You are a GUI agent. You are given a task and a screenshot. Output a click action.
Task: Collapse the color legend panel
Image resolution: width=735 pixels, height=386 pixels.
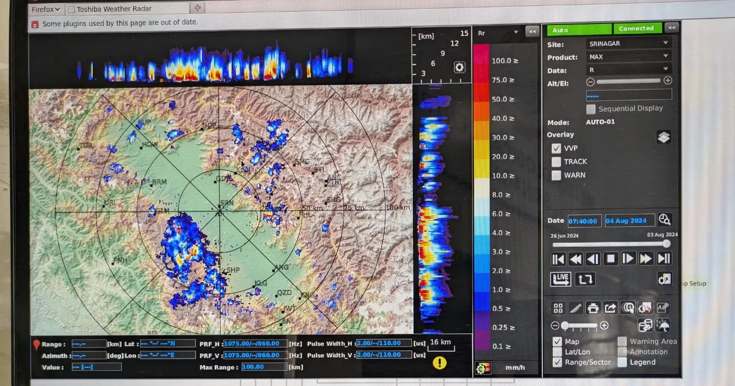click(532, 32)
